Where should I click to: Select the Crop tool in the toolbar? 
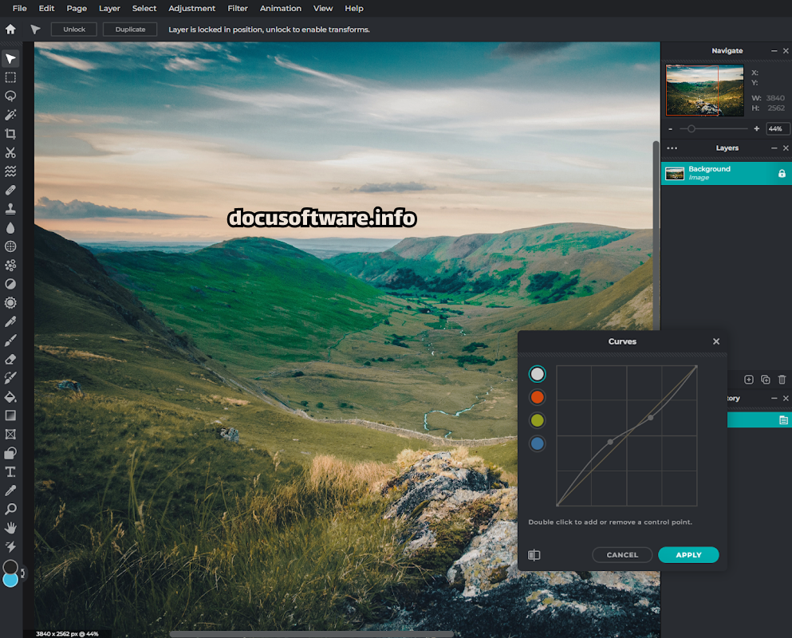click(x=10, y=134)
